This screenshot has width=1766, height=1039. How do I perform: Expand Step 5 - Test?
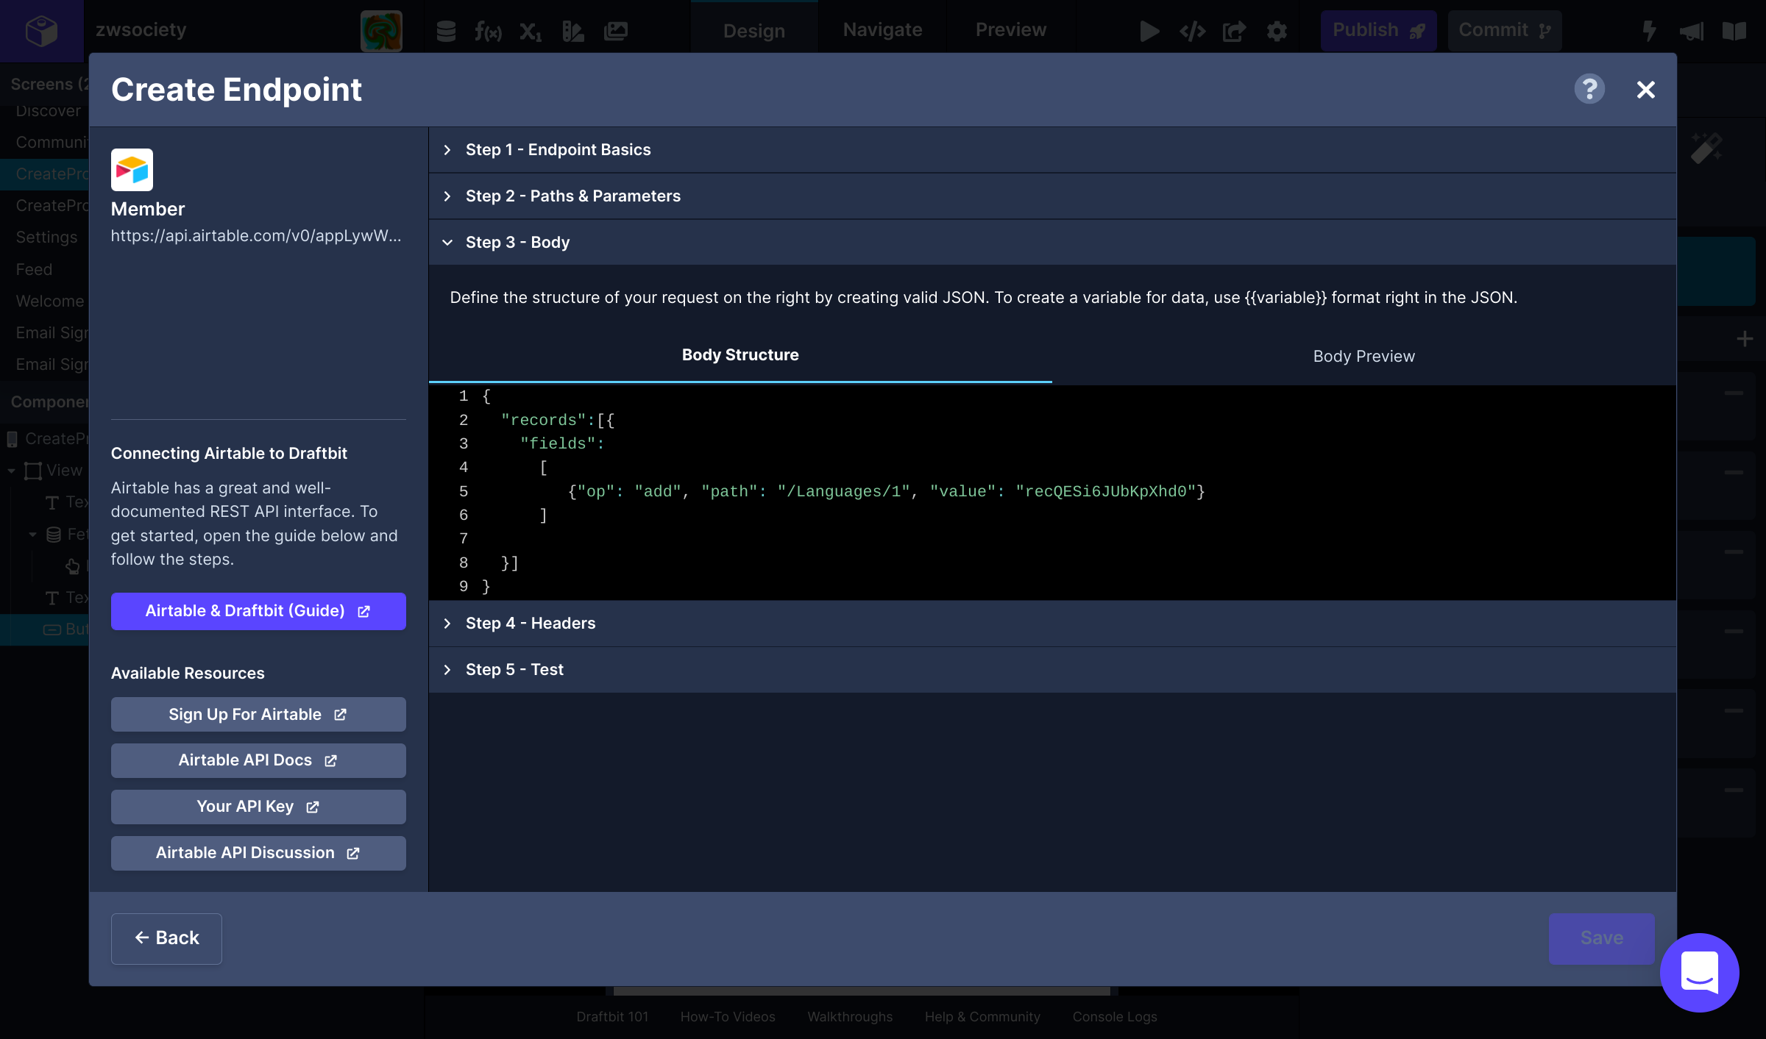[1052, 670]
